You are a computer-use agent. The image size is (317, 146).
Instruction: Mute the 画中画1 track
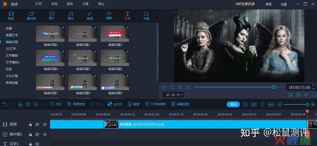click(x=45, y=134)
